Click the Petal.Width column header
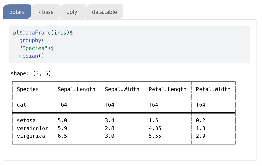Viewport: 262px width, 166px height. 213,89
